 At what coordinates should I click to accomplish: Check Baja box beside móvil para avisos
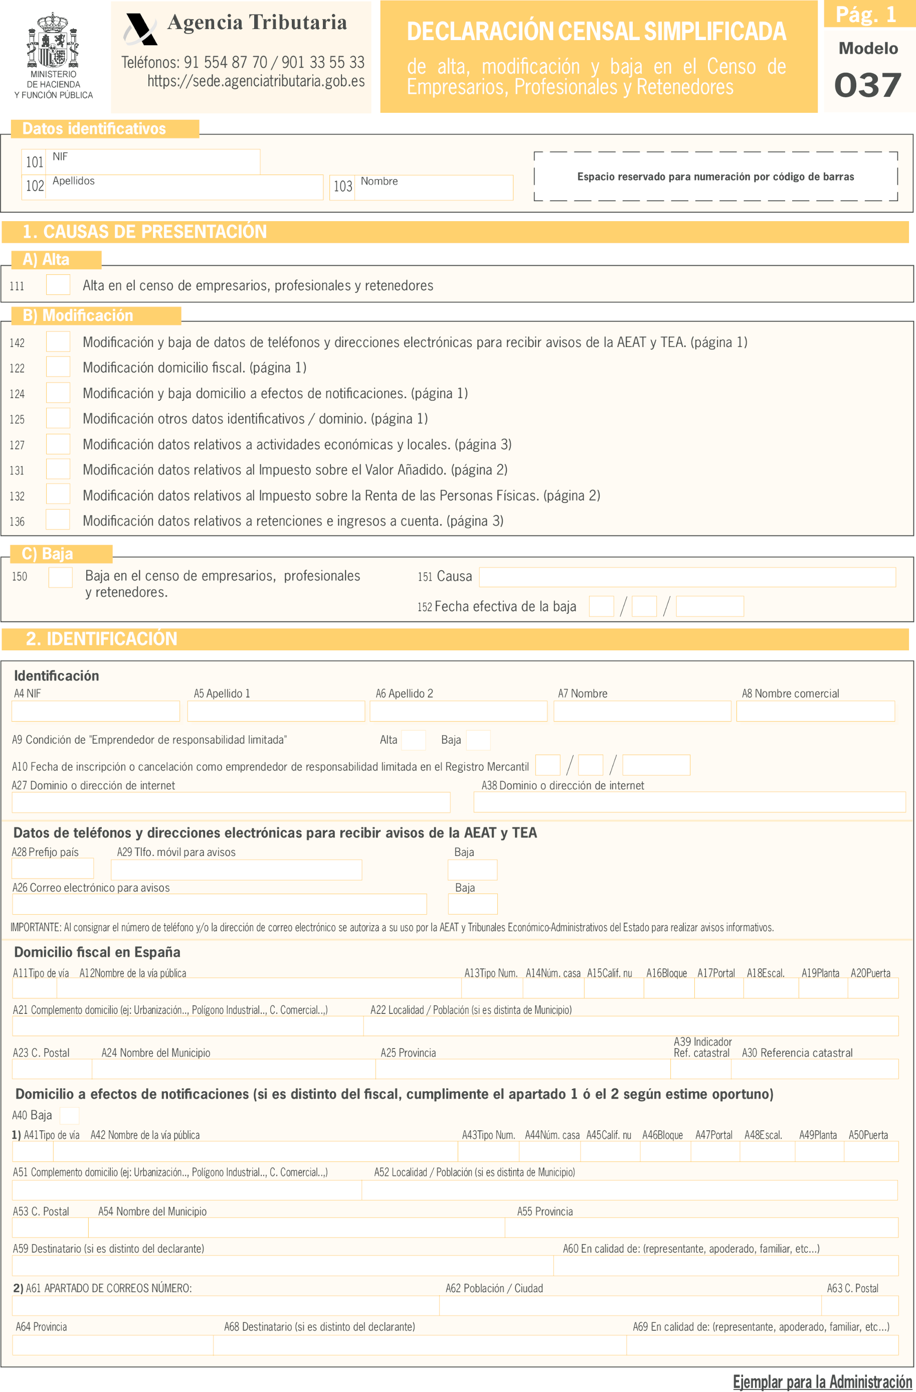coord(473,869)
